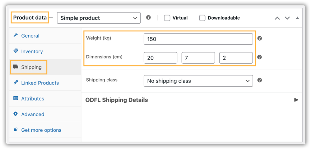Screen dimensions: 311x149
Task: Open the Advanced tab
Action: point(45,114)
